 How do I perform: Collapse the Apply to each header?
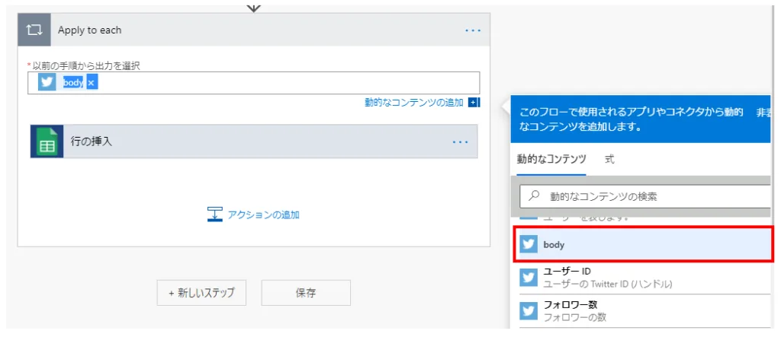tap(253, 30)
